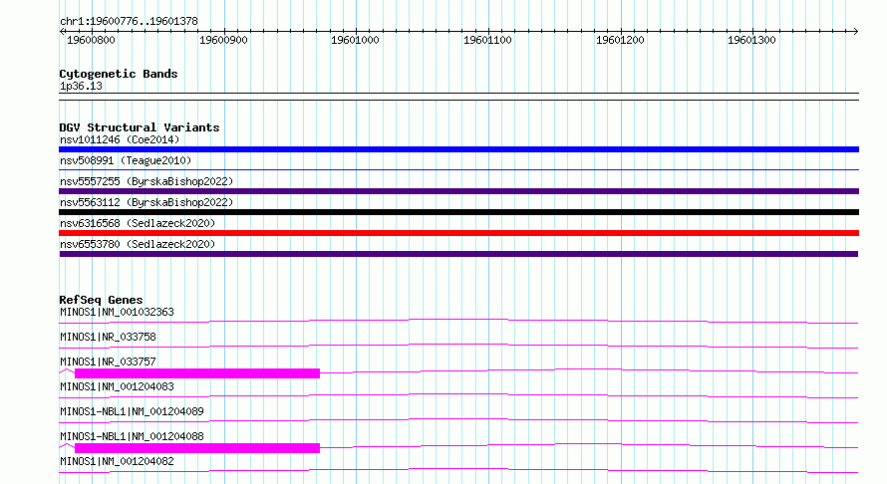Viewport: 887px width, 484px height.
Task: Click the red nsv6316568 variant bar
Action: pos(458,233)
